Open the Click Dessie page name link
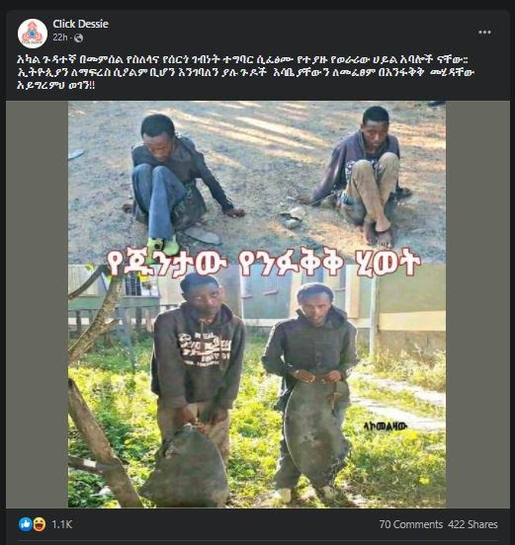The image size is (515, 545). click(x=80, y=24)
